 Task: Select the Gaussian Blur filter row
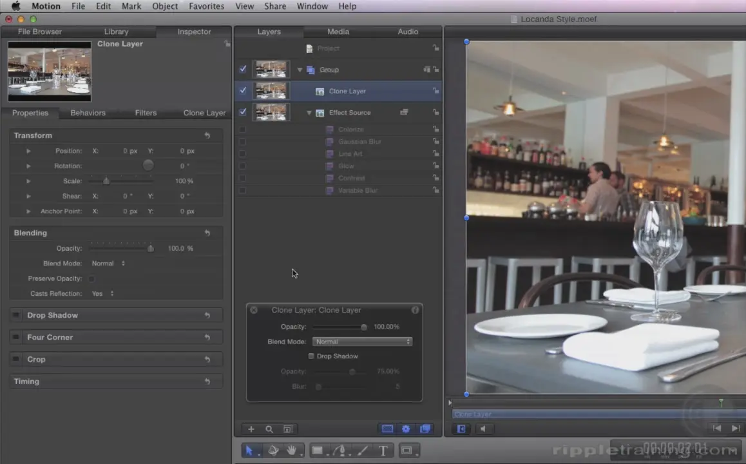[359, 142]
